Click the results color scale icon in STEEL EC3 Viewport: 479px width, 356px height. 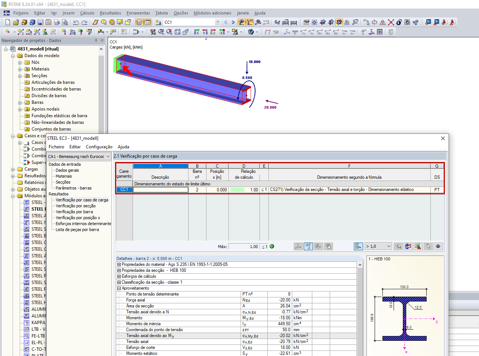point(408,246)
